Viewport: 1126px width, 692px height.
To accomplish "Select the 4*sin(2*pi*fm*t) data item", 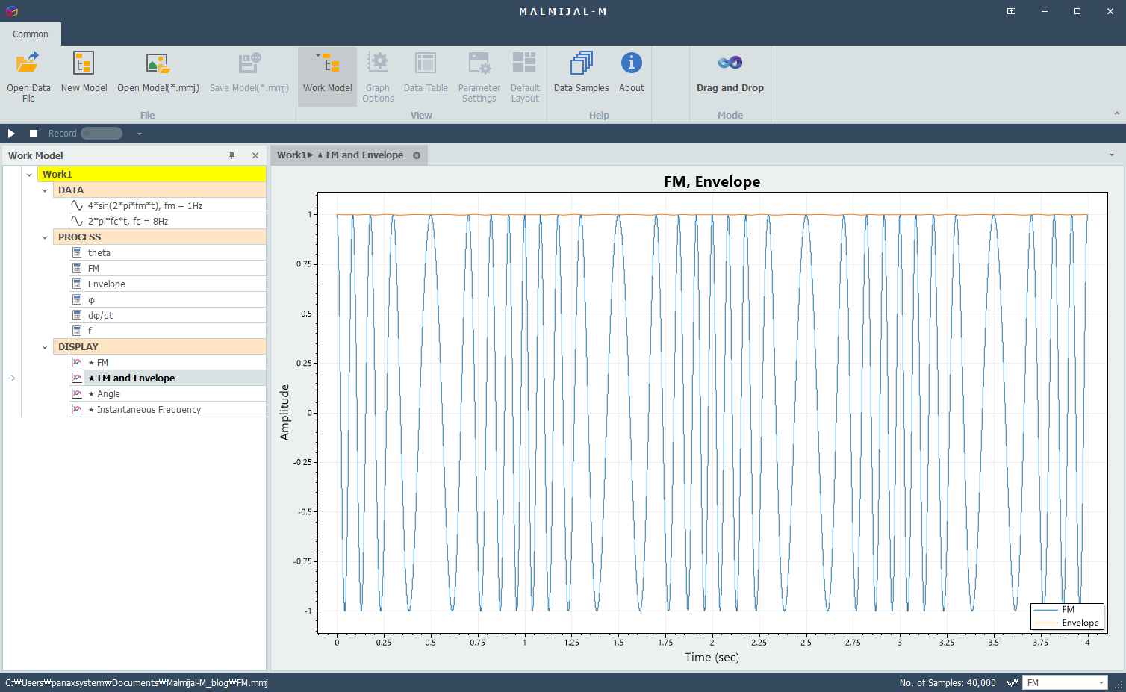I will click(x=167, y=205).
